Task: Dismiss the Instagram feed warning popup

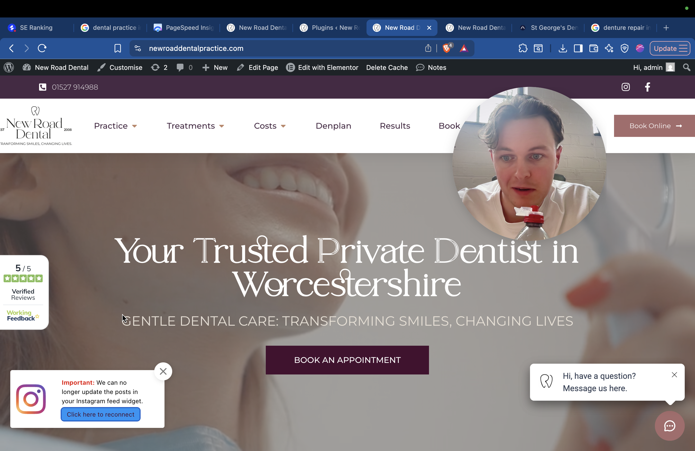Action: click(163, 371)
